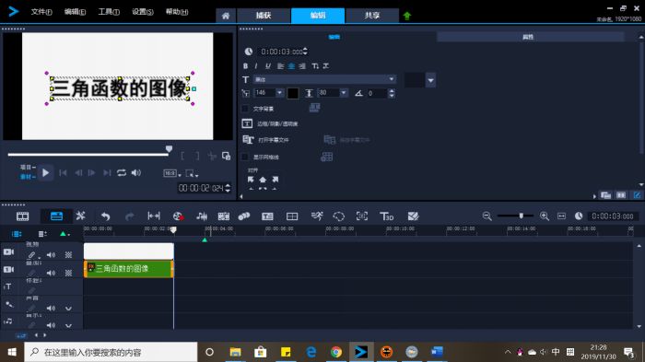Click the preview scrubber handle
Viewport: 645px width, 362px height.
[169, 149]
